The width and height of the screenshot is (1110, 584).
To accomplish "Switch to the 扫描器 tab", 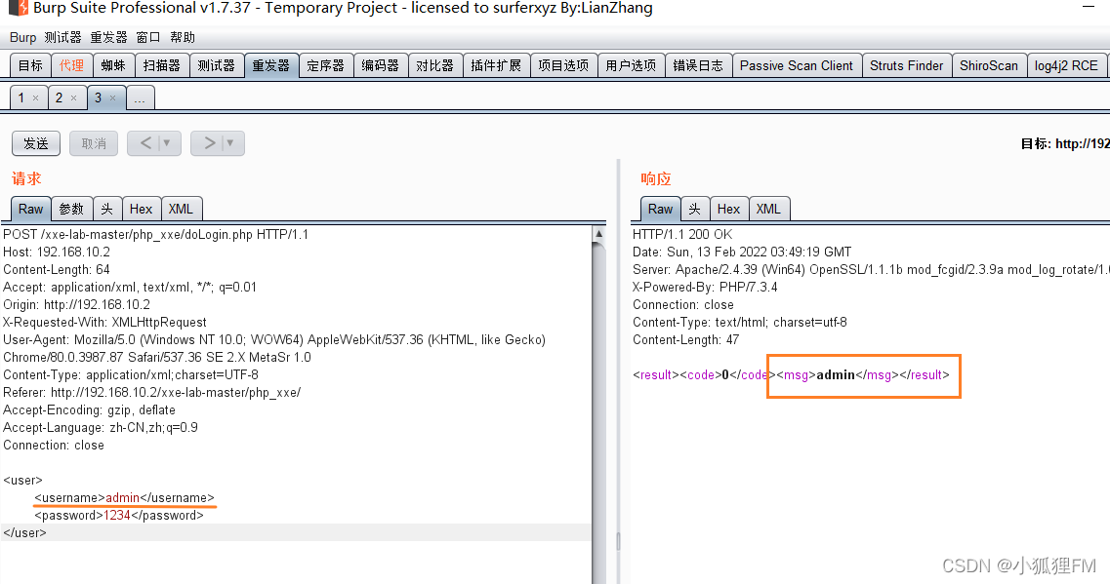I will [161, 65].
